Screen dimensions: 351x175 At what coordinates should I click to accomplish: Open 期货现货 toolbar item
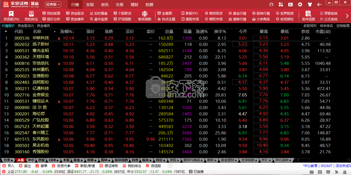[x=213, y=13]
